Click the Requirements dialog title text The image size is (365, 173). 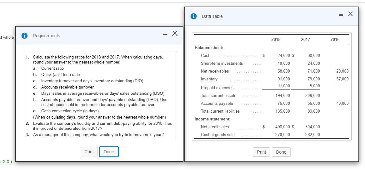46,36
